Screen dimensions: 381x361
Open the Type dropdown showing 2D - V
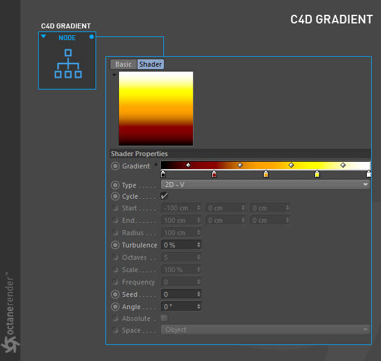pos(265,185)
